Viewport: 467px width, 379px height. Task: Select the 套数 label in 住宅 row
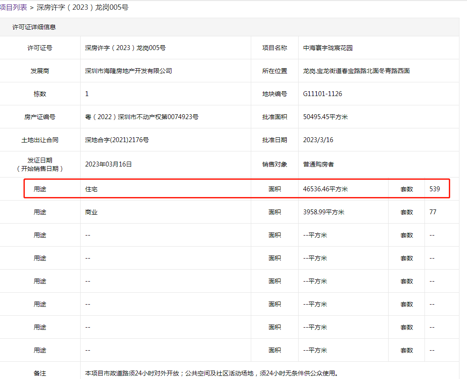pos(407,189)
